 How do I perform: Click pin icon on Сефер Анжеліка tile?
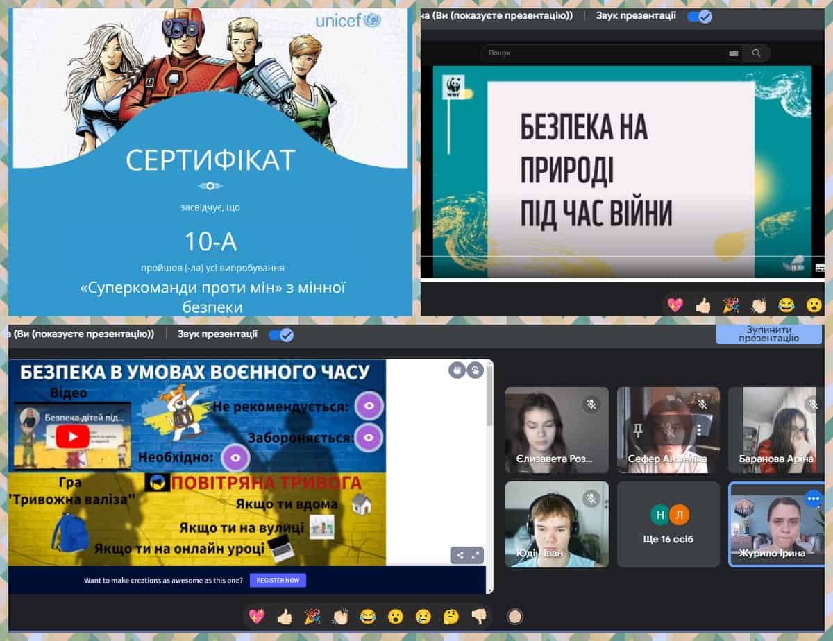[x=637, y=430]
